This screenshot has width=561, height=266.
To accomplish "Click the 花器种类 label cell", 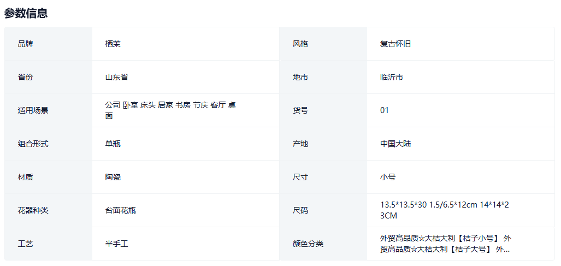I will (33, 210).
